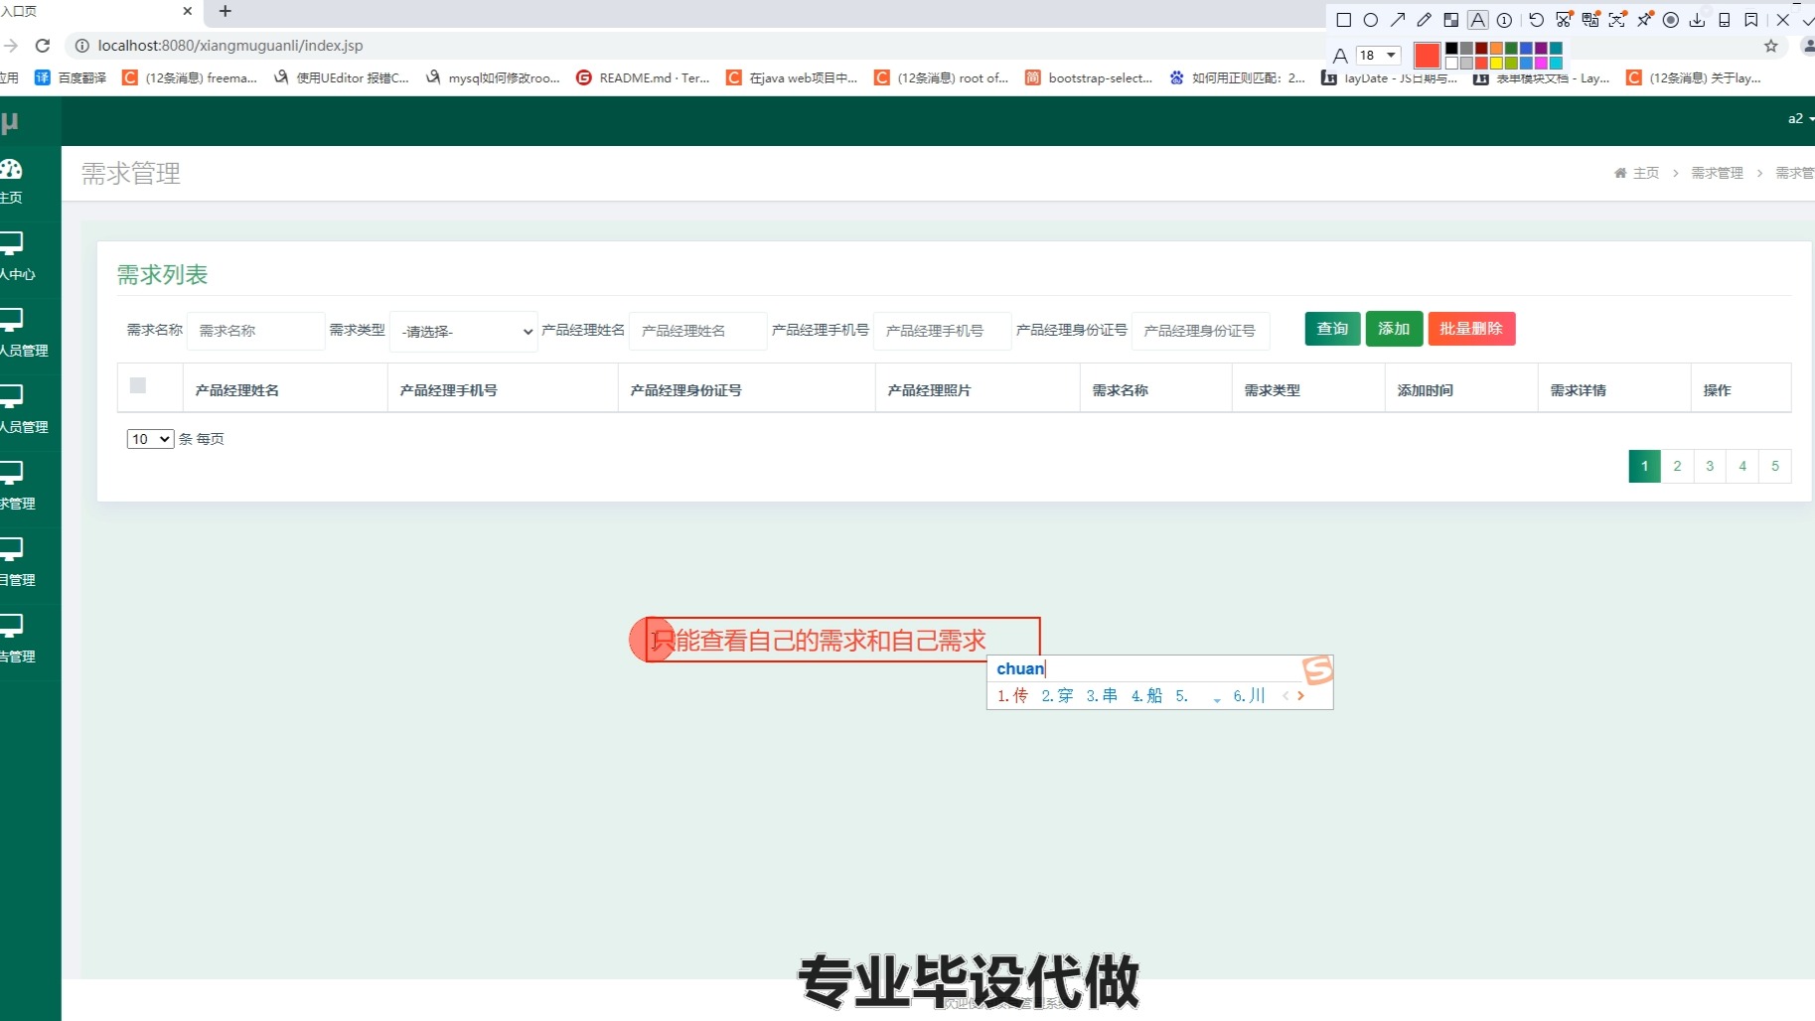
Task: Click the 需求名称 input field
Action: coord(256,331)
